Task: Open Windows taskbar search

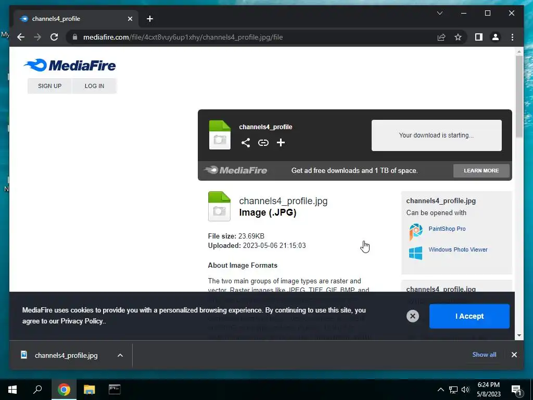Action: coord(37,390)
